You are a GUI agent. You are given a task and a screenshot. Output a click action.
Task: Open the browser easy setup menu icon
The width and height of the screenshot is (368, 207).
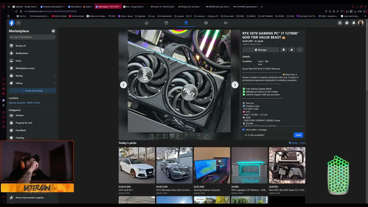point(364,11)
